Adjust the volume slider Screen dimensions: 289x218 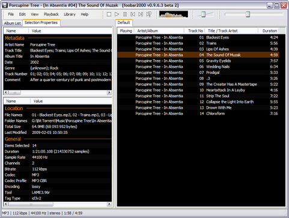(204, 14)
